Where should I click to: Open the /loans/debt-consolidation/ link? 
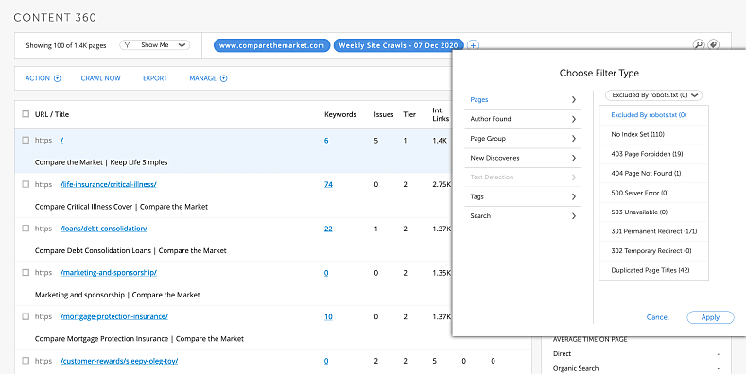tap(104, 229)
